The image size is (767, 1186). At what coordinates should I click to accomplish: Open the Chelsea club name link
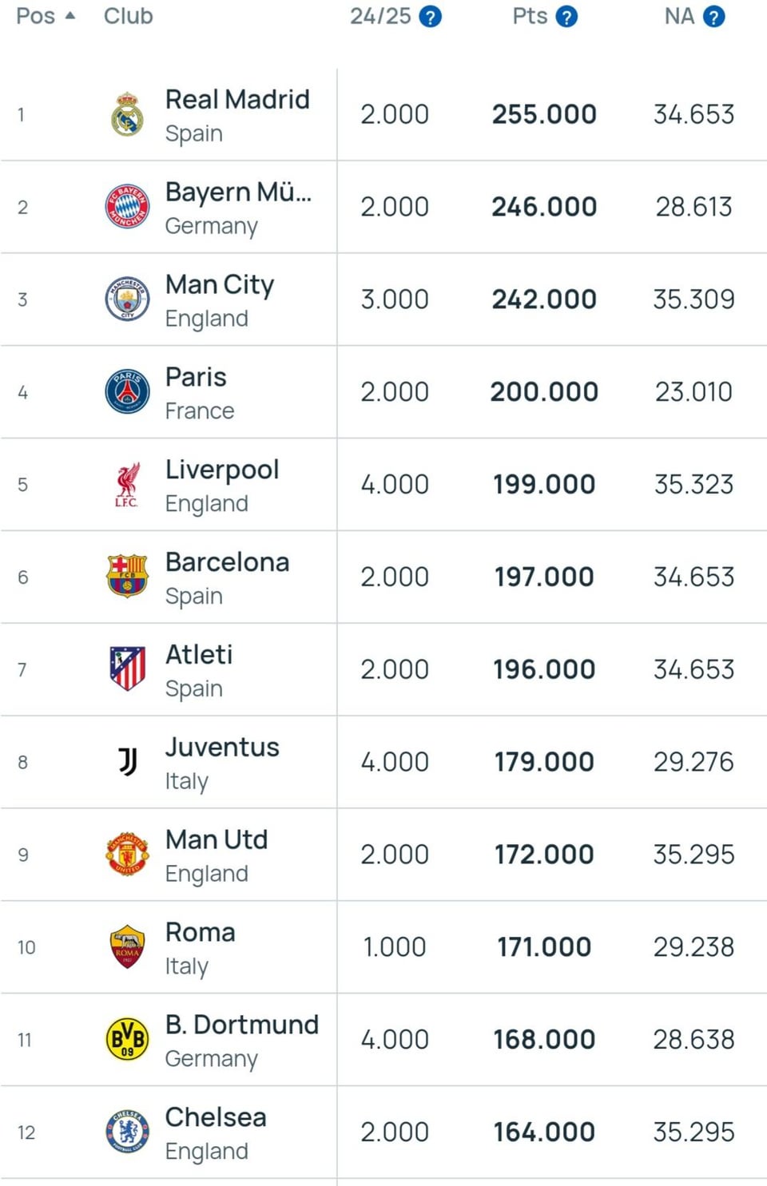coord(216,1117)
